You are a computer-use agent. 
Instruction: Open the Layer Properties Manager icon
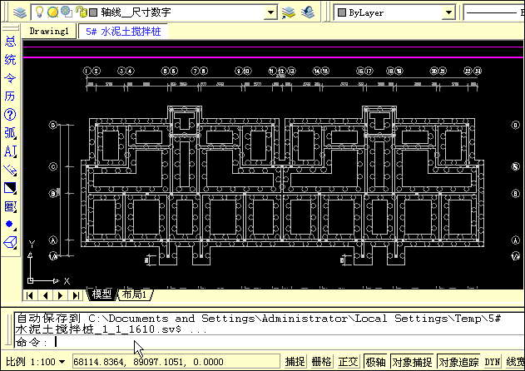coord(20,12)
